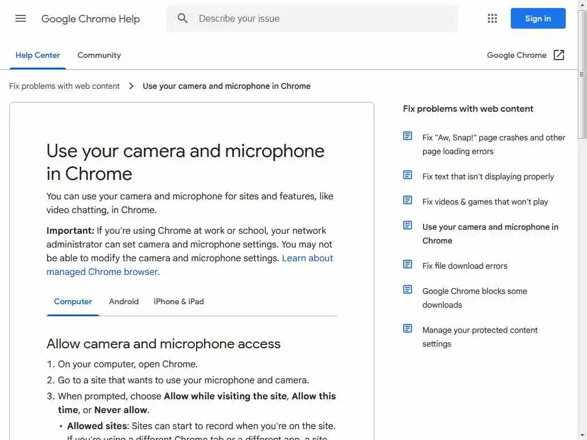Click the breadcrumb chevron arrow
The height and width of the screenshot is (440, 587).
pos(131,86)
